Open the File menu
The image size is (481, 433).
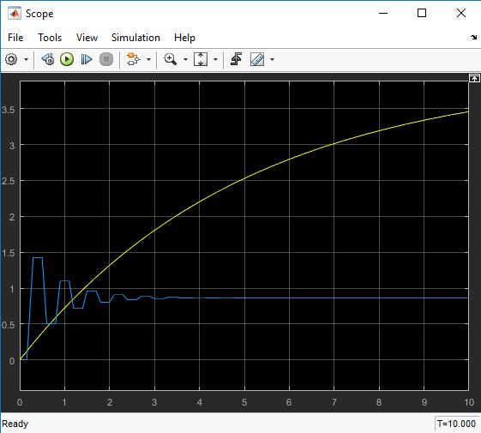click(x=15, y=38)
